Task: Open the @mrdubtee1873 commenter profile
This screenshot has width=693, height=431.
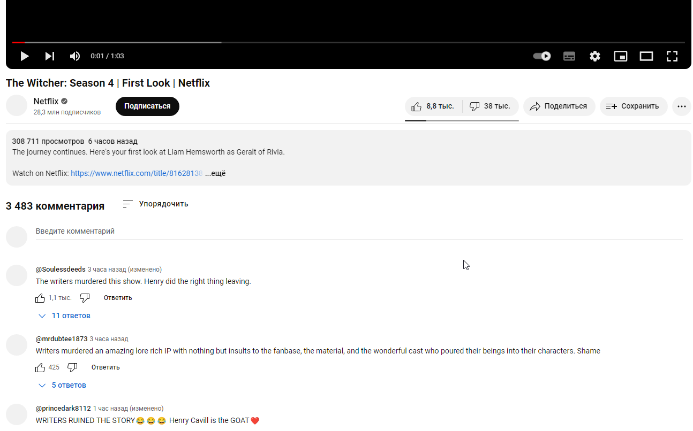Action: pyautogui.click(x=62, y=339)
